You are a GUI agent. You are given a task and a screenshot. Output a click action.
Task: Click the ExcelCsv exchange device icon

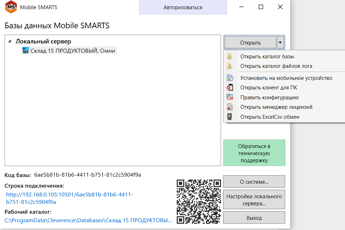coord(230,117)
